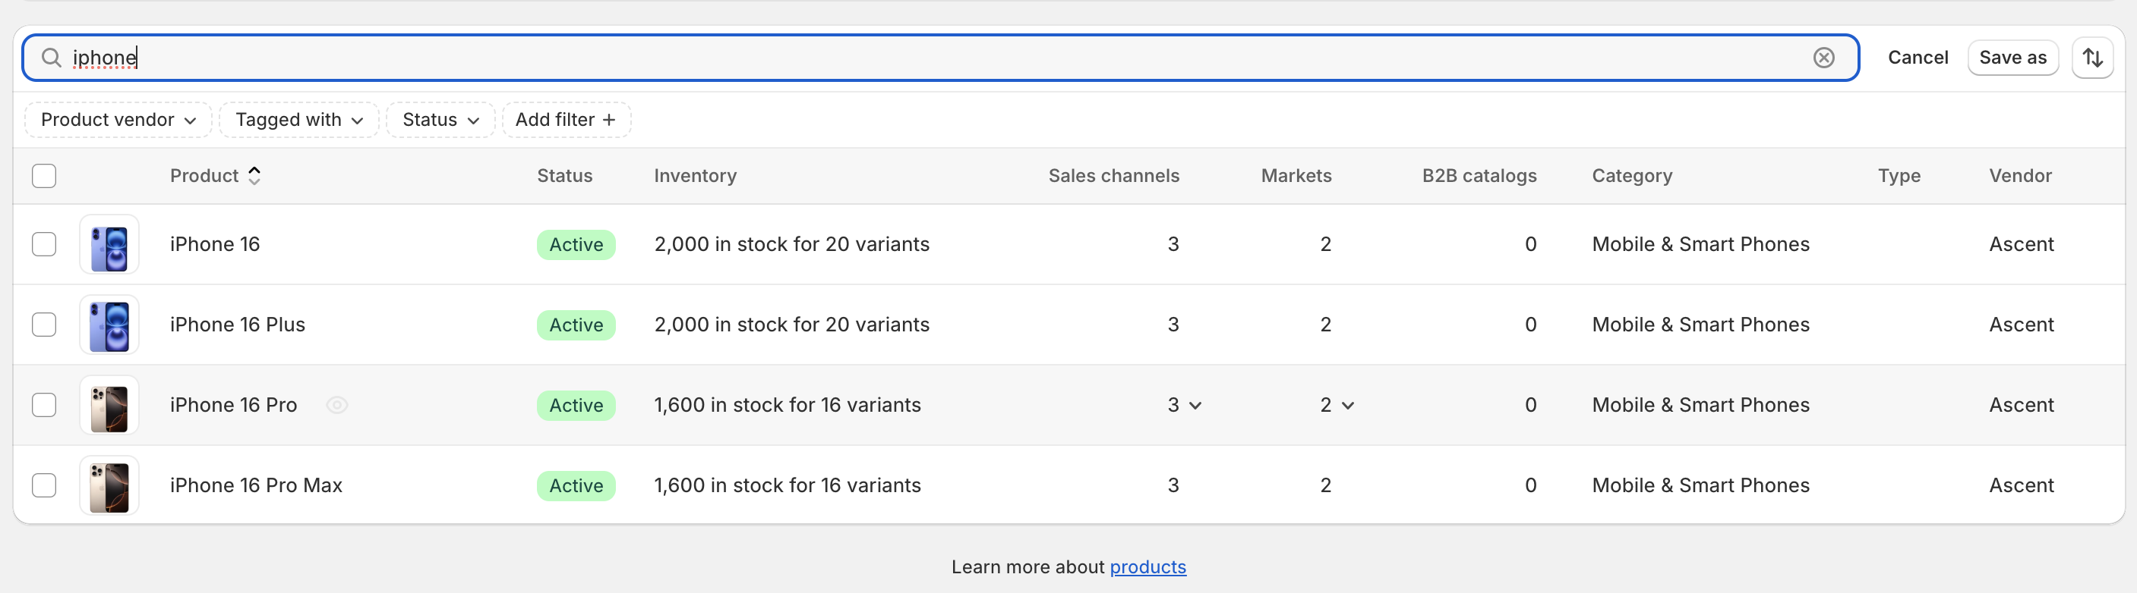Open the Tagged with filter dropdown
Viewport: 2137px width, 593px height.
click(x=298, y=120)
